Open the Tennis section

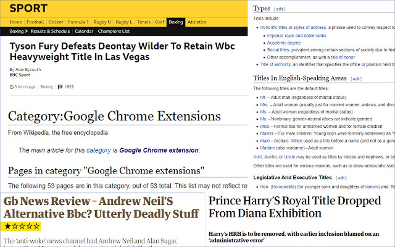144,22
